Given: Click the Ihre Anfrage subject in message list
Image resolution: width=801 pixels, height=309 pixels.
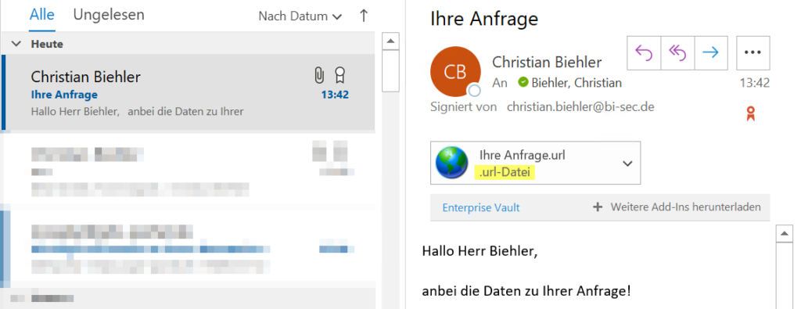Looking at the screenshot, I should pos(64,95).
